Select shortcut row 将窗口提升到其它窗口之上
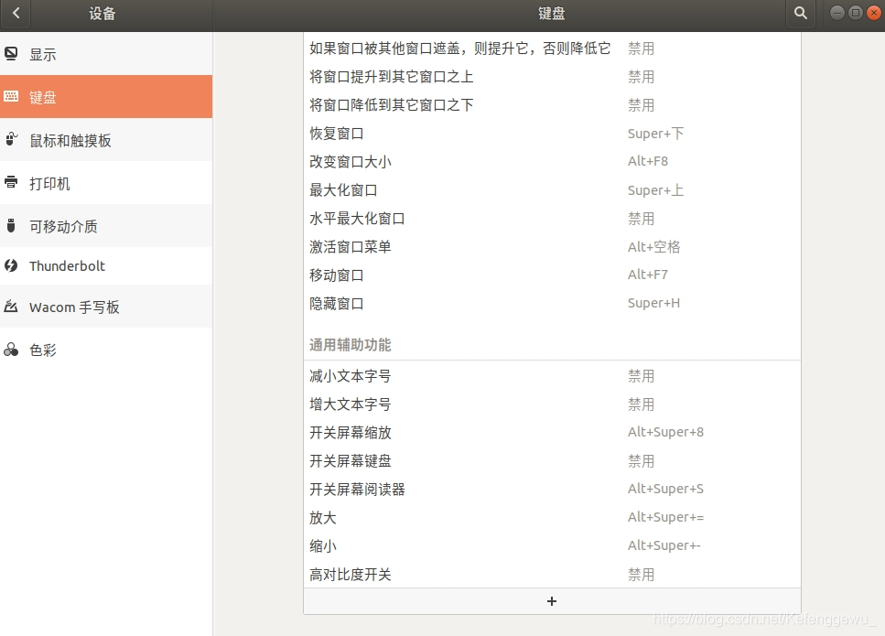Screen dimensions: 885x636 tap(552, 77)
